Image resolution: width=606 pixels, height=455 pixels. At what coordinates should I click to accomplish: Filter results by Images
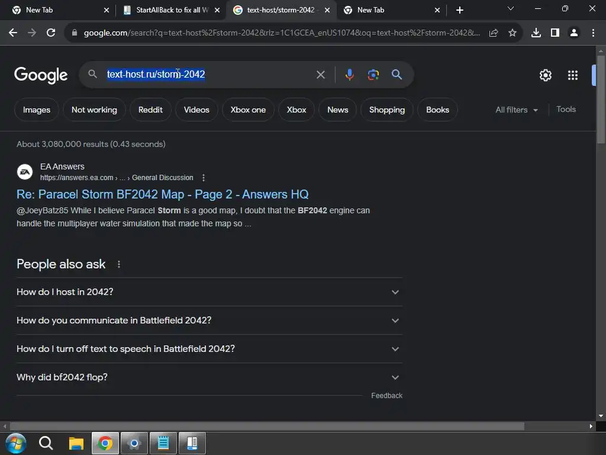[36, 110]
